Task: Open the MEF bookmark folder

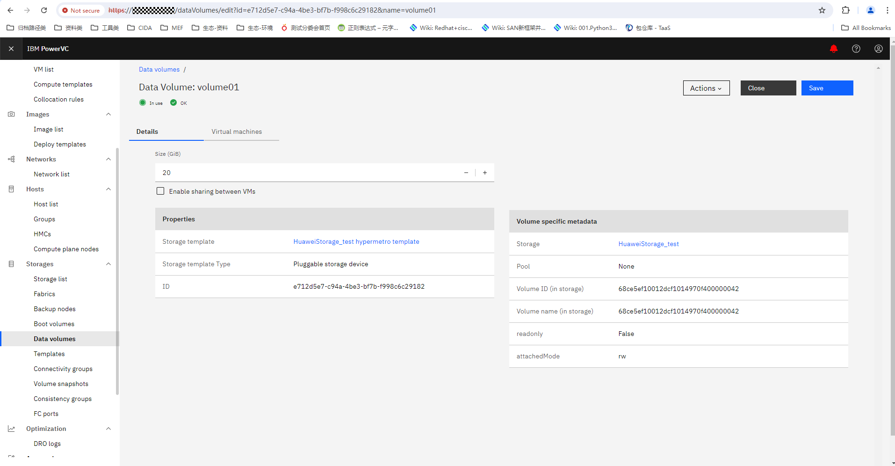Action: tap(172, 28)
